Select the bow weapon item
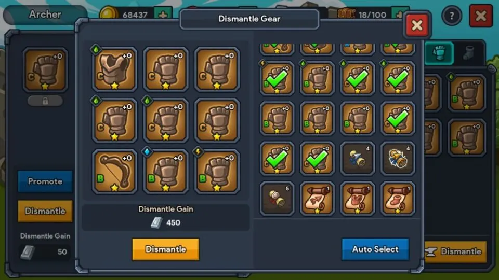The height and width of the screenshot is (280, 499). point(114,172)
